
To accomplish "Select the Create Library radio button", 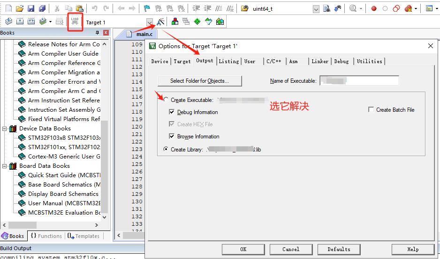I will tap(166, 149).
